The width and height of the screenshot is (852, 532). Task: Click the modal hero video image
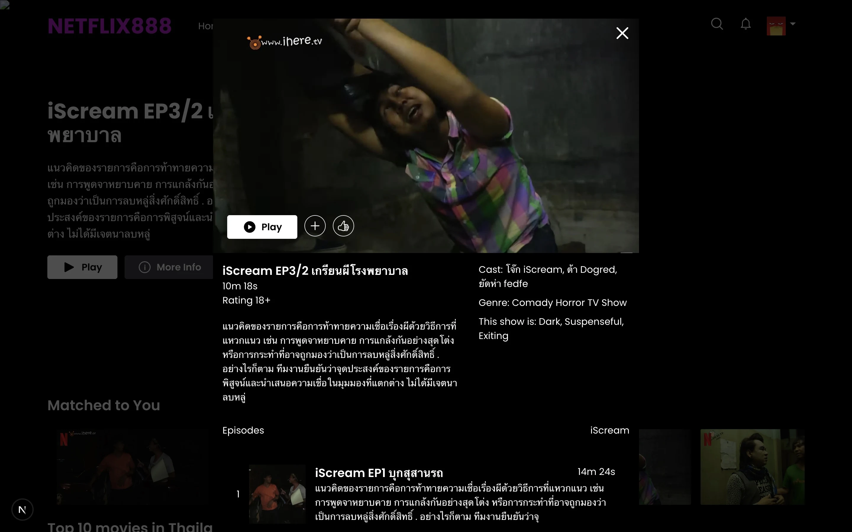426,135
